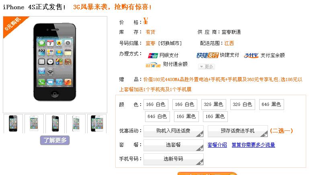This screenshot has height=175, width=311.
Task: Open the 套餐介绍 link
Action: point(217,145)
